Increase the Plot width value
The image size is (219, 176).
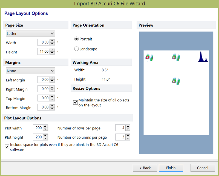click(x=45, y=126)
